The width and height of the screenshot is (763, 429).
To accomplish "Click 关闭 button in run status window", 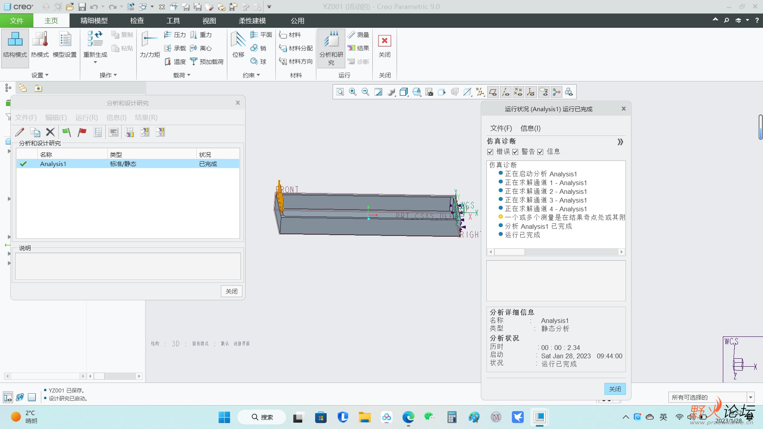I will (x=615, y=389).
